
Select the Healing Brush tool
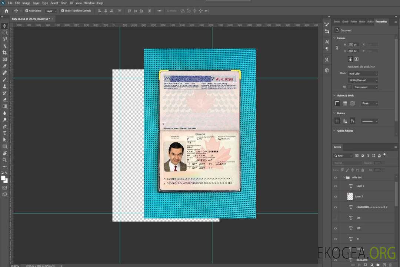click(4, 73)
